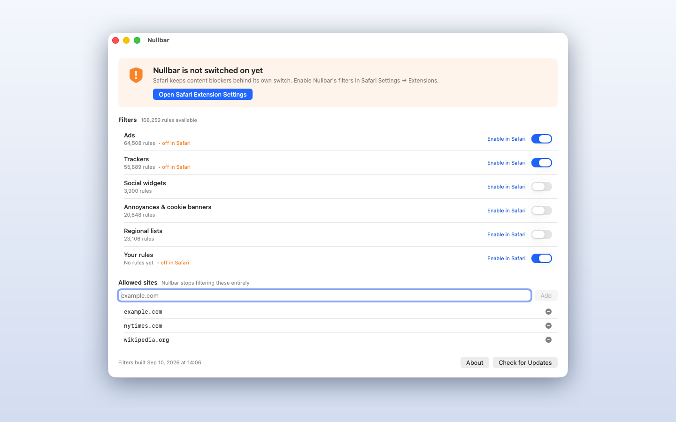Click the '20,848 rules' count text
The width and height of the screenshot is (676, 422).
click(x=139, y=215)
